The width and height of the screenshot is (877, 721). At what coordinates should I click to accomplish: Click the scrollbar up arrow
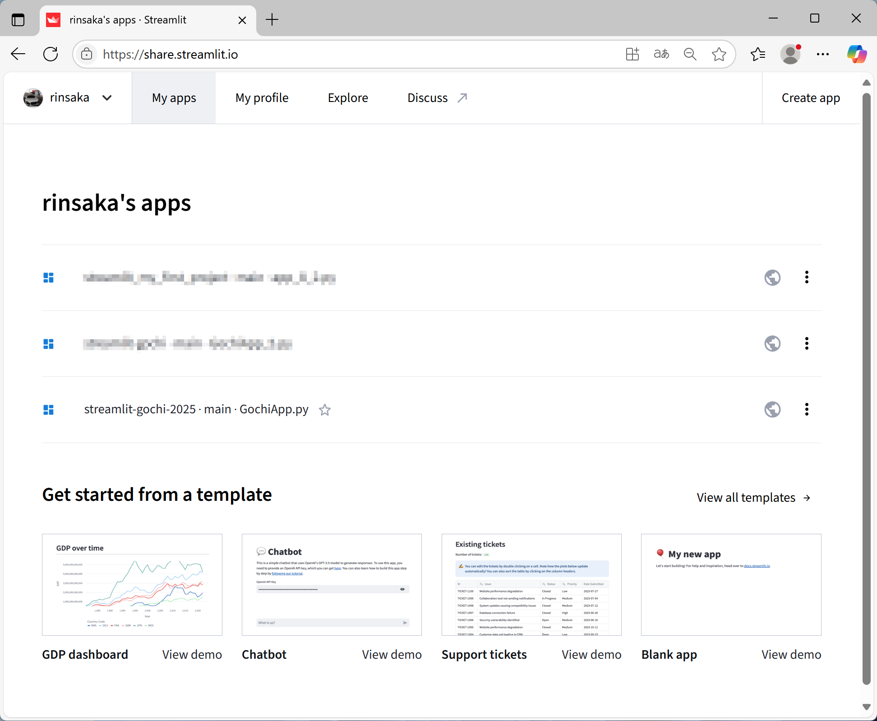(866, 83)
